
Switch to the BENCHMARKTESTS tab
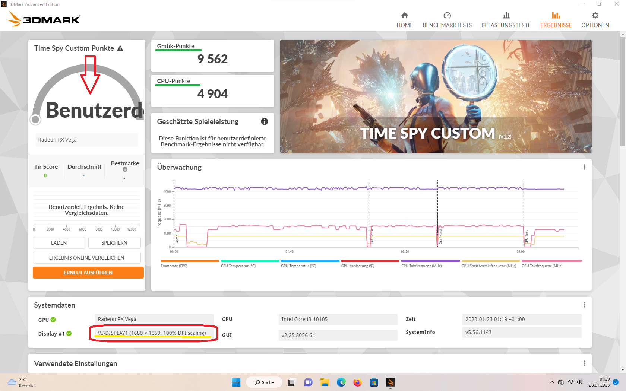click(x=447, y=19)
